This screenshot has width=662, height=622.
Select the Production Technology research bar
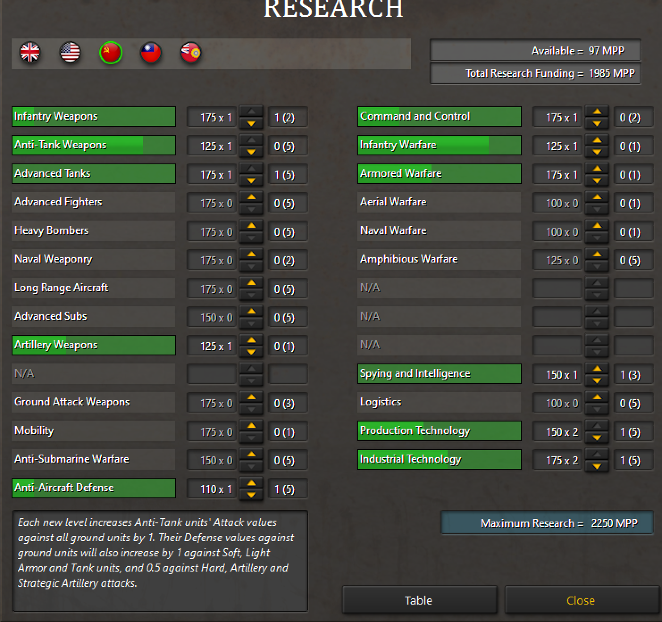(440, 431)
